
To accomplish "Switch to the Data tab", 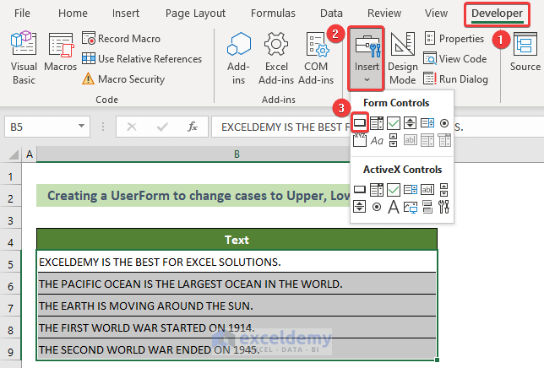I will (x=331, y=14).
